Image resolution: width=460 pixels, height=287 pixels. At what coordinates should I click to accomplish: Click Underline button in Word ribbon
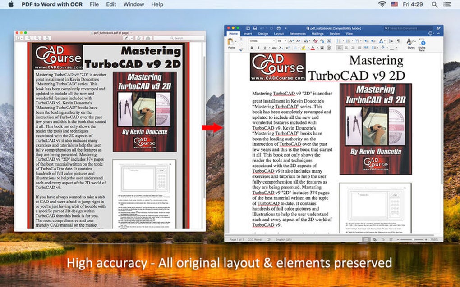pyautogui.click(x=265, y=48)
